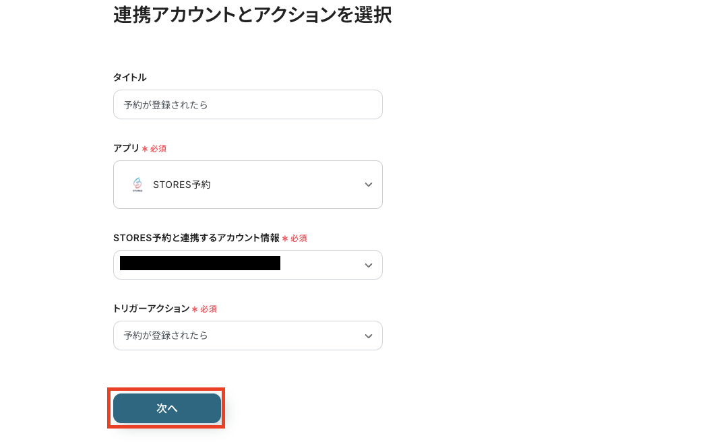Click the chevron on the トリガーアクション selector
This screenshot has width=713, height=442.
click(x=369, y=335)
